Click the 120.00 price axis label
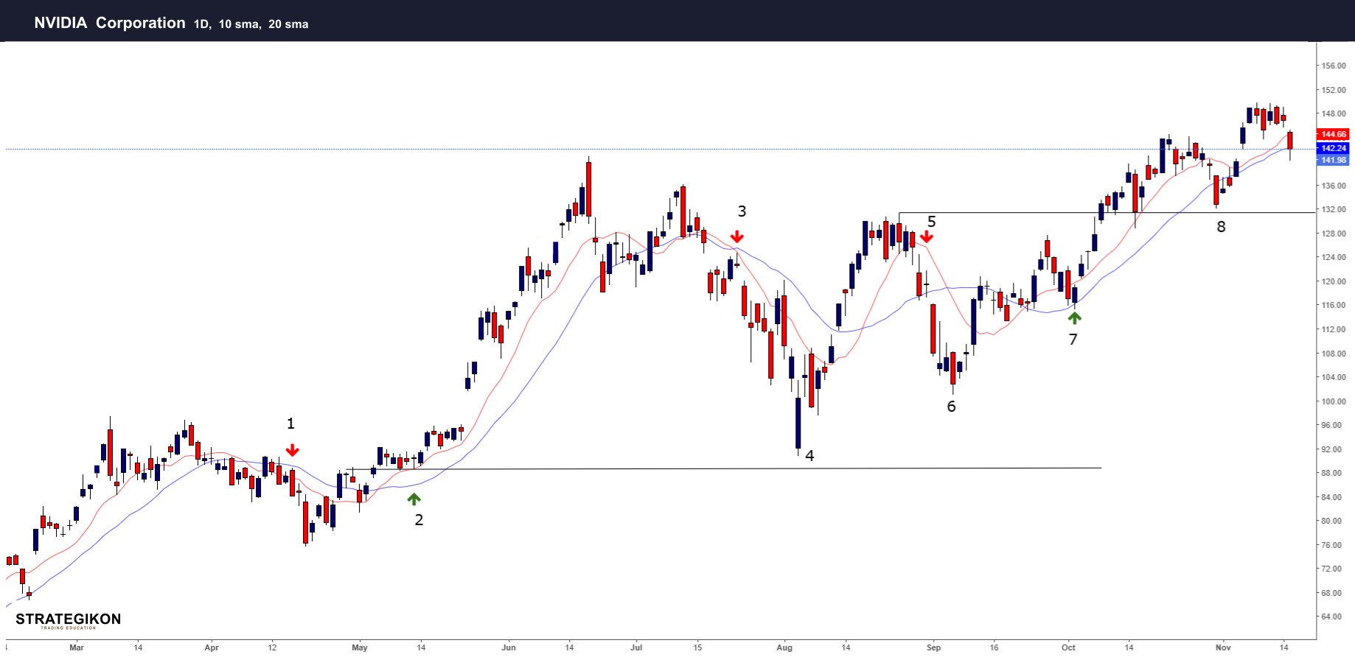 [x=1334, y=281]
